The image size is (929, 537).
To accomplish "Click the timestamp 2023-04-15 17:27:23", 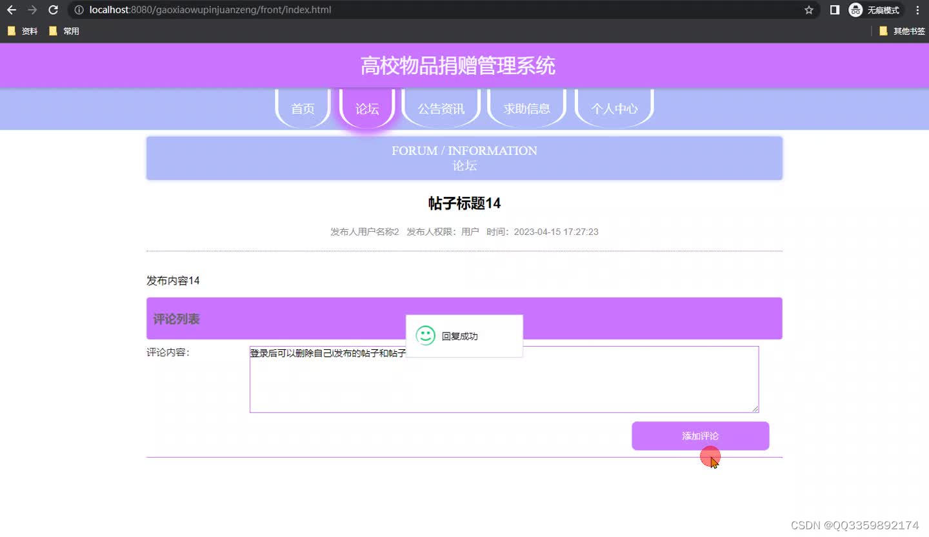I will [x=556, y=232].
